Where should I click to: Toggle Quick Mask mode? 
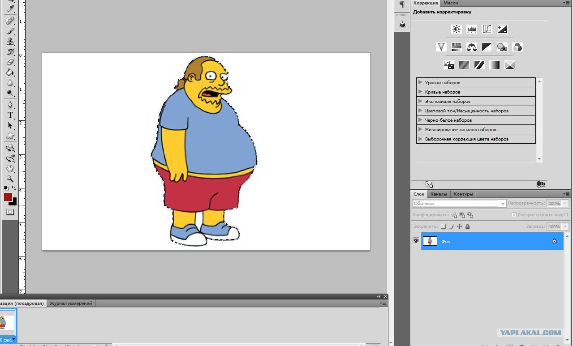click(x=10, y=212)
